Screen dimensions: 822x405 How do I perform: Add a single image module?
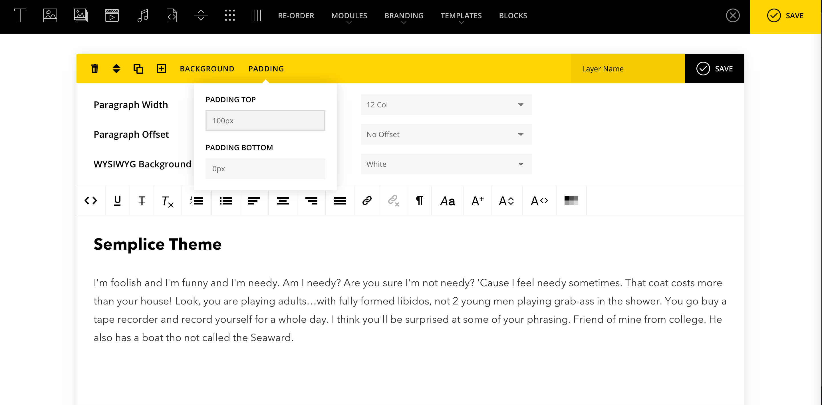tap(50, 15)
